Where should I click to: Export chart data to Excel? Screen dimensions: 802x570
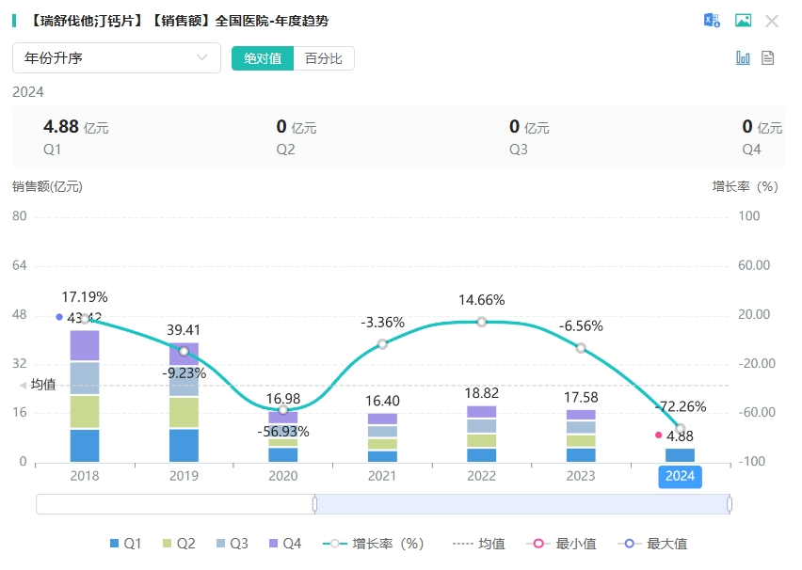coord(713,21)
